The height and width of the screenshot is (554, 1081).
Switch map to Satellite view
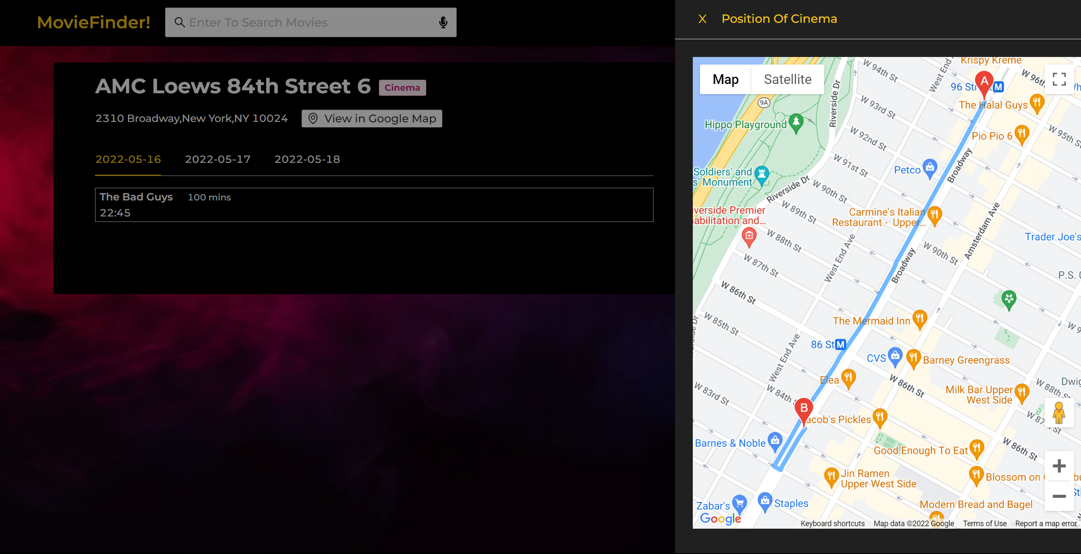tap(787, 79)
